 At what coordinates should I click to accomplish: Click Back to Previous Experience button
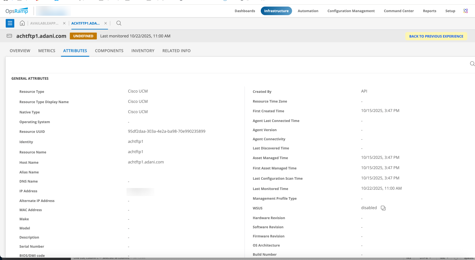point(436,36)
